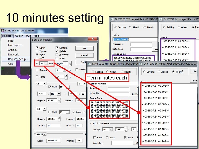
Task: Open the dropdown showing 8
Action: coord(84,84)
